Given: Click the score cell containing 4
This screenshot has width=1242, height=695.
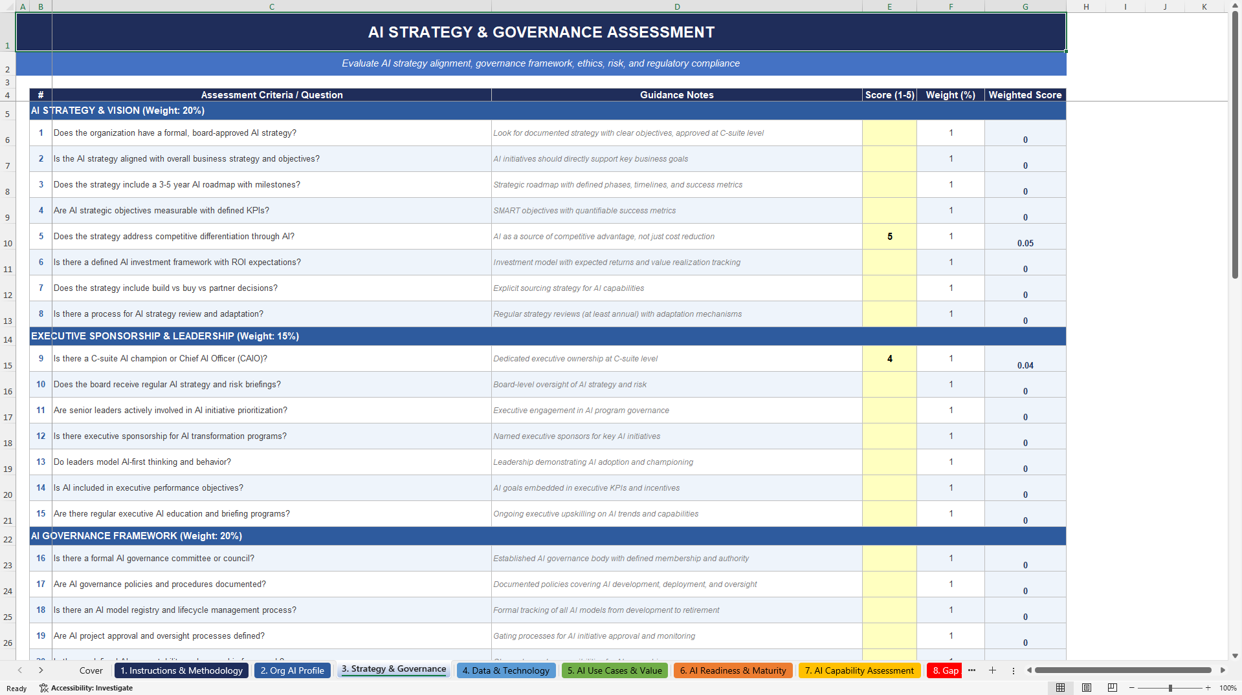Looking at the screenshot, I should 889,359.
